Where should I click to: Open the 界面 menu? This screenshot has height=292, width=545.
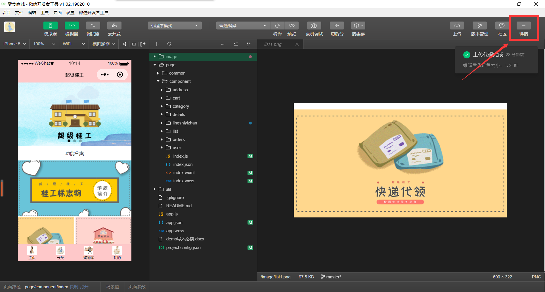[x=57, y=12]
